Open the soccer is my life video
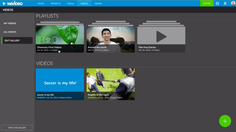The width and height of the screenshot is (236, 132). (x=60, y=84)
